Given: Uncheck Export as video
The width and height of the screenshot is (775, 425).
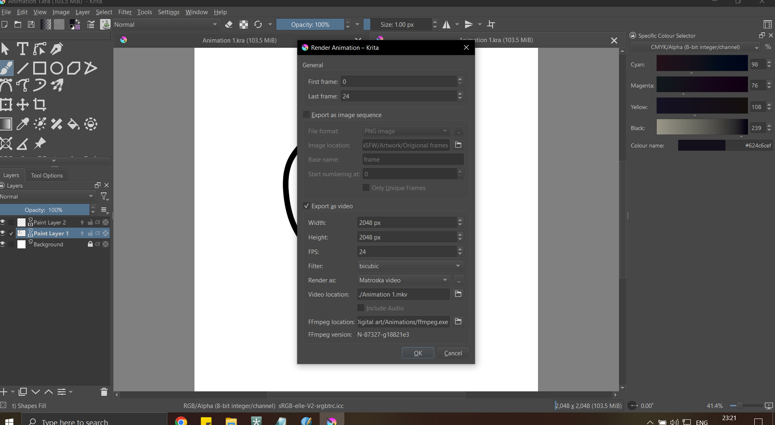Looking at the screenshot, I should coord(307,206).
